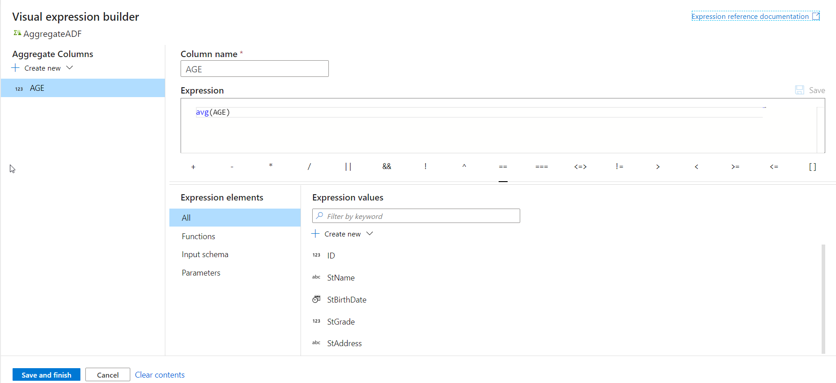
Task: Click the Save disk icon
Action: pyautogui.click(x=800, y=90)
